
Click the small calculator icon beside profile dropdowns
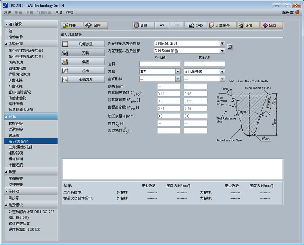[x=230, y=47]
